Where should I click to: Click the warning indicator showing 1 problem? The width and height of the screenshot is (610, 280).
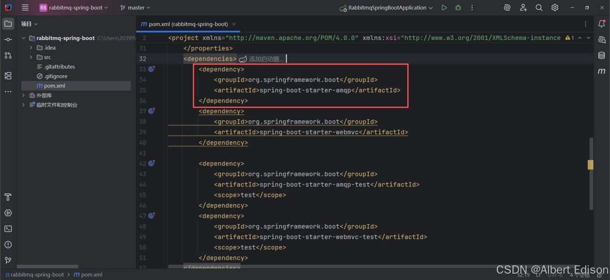click(x=570, y=38)
